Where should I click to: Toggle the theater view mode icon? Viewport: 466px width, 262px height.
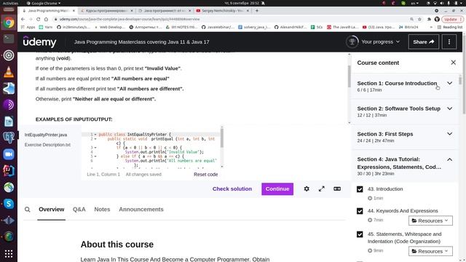coord(337,188)
